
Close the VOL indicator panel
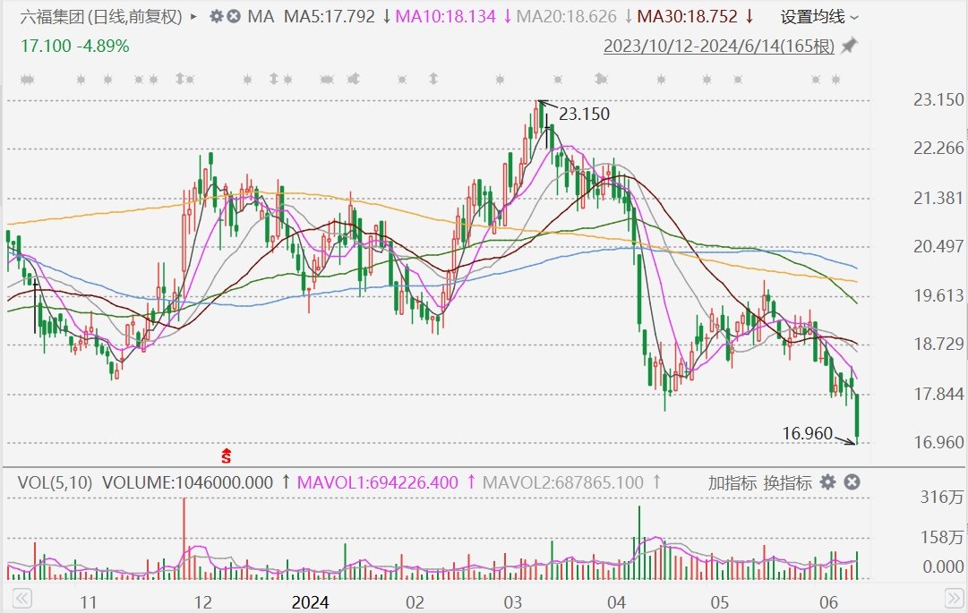[x=852, y=482]
